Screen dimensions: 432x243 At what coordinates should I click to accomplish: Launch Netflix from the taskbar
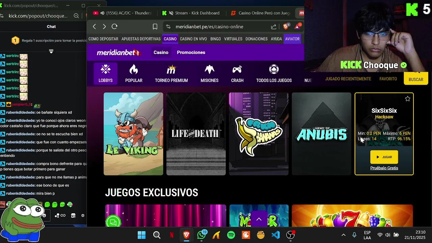pos(171,235)
